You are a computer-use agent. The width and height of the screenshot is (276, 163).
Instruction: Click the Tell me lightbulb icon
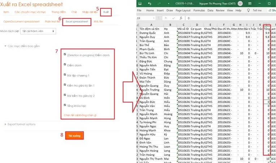point(248,10)
